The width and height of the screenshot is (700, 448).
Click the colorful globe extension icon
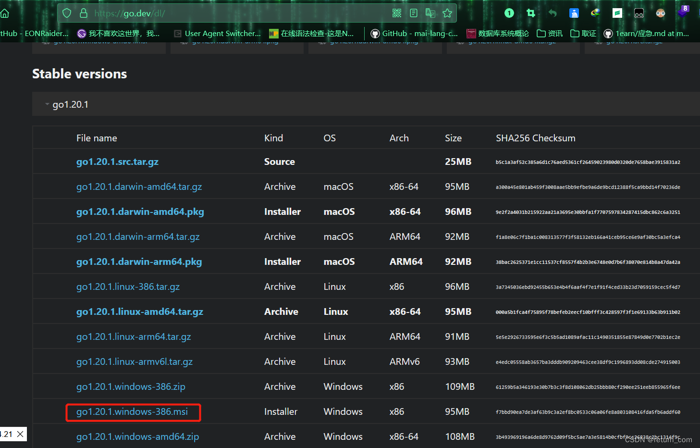point(596,12)
